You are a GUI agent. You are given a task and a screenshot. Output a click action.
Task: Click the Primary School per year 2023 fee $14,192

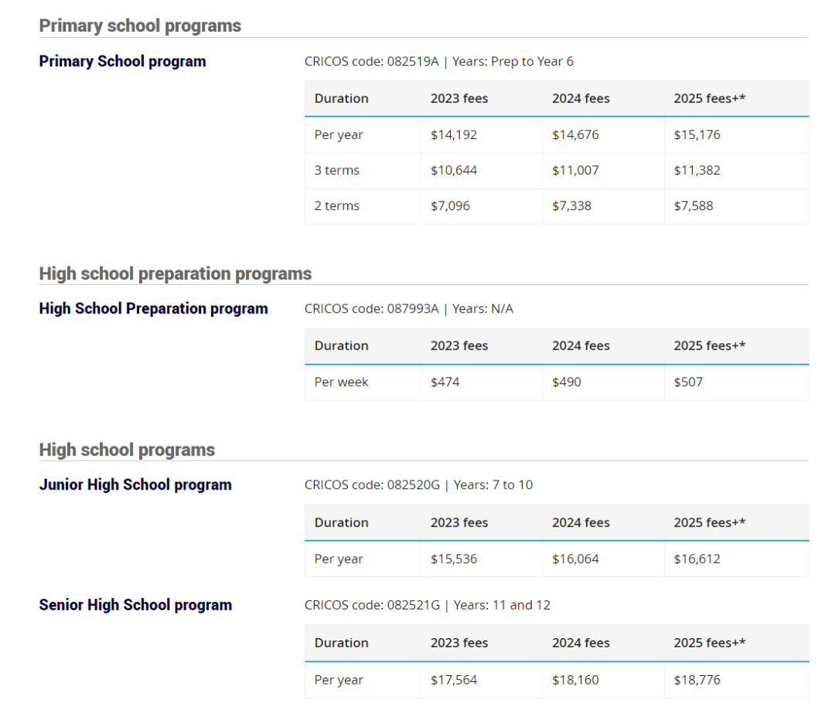(x=454, y=134)
